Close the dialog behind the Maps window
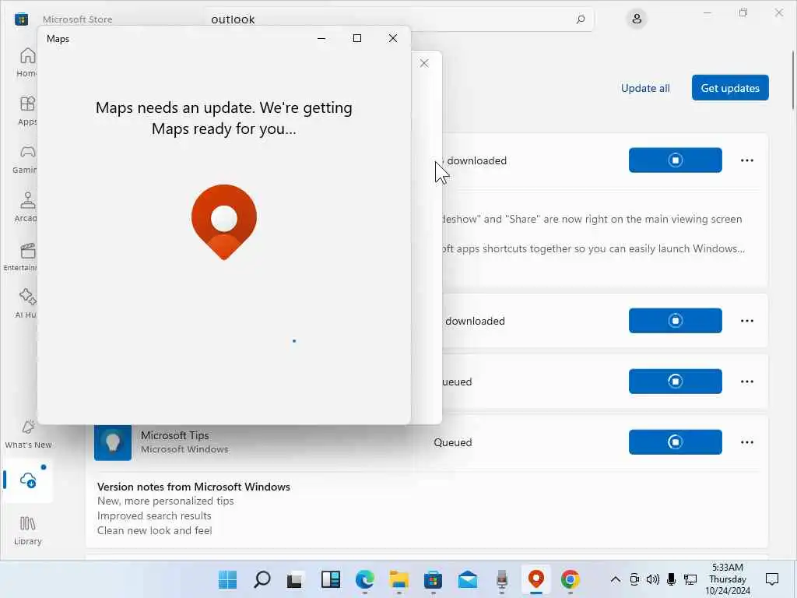This screenshot has height=598, width=797. pyautogui.click(x=424, y=63)
